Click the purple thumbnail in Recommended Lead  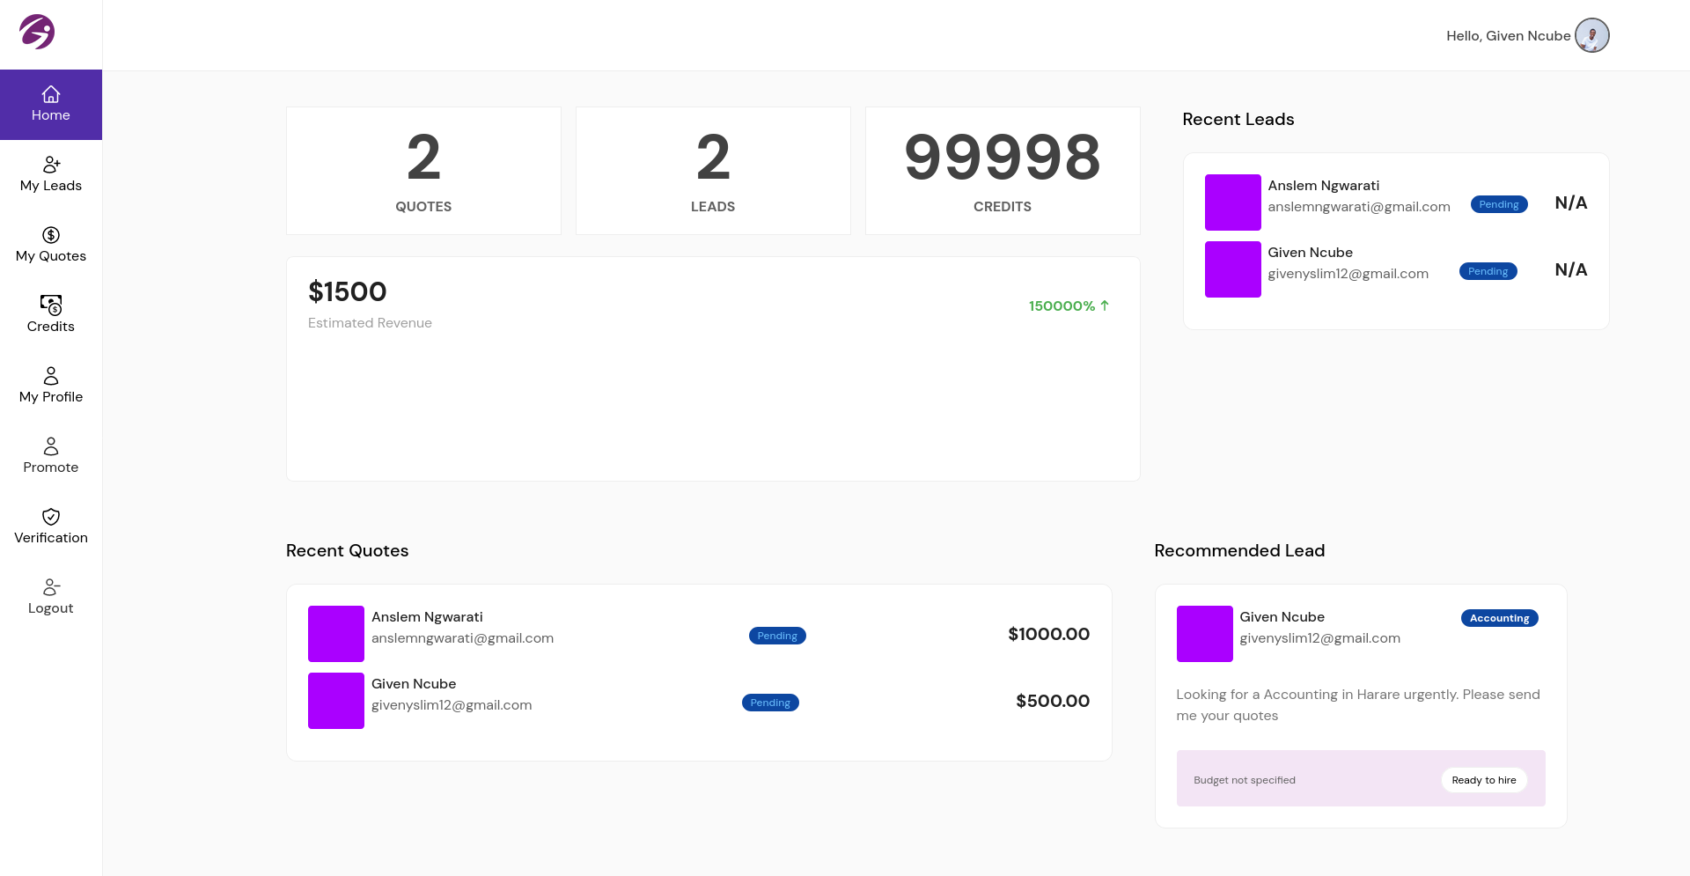[x=1204, y=634]
